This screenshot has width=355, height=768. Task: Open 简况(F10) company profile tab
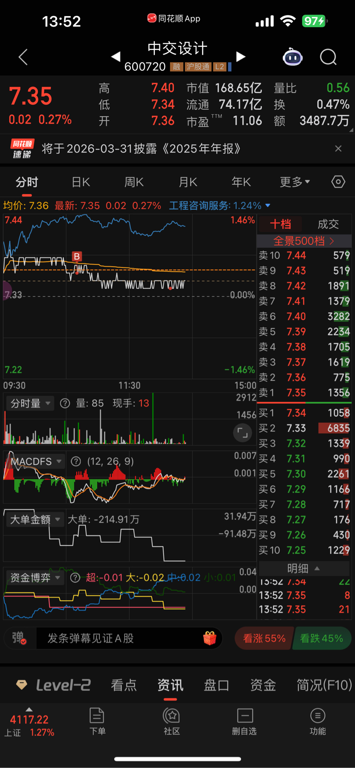(324, 685)
